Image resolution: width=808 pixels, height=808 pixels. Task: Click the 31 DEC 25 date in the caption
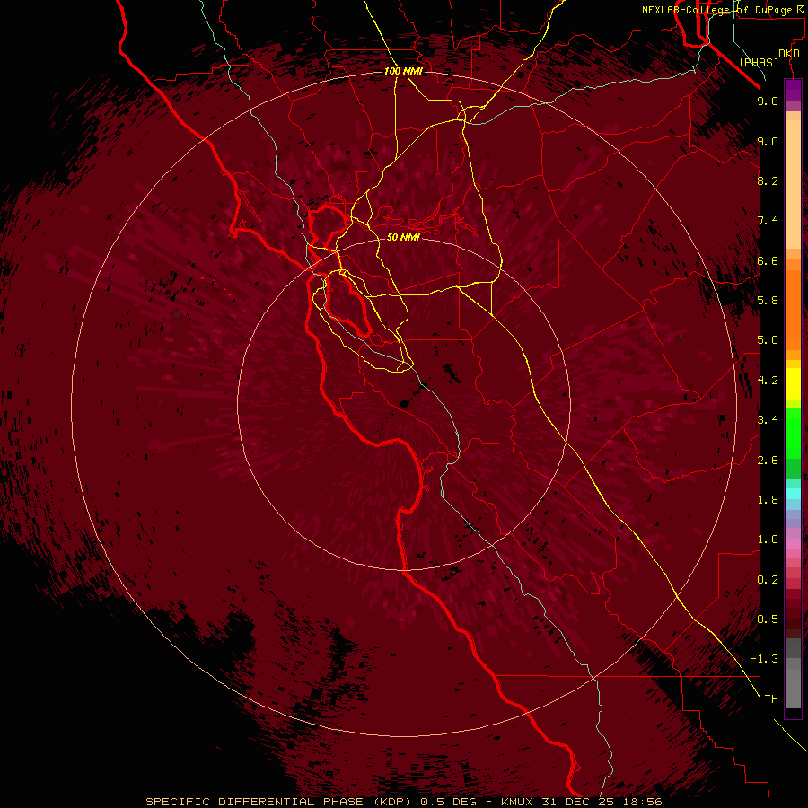point(579,802)
